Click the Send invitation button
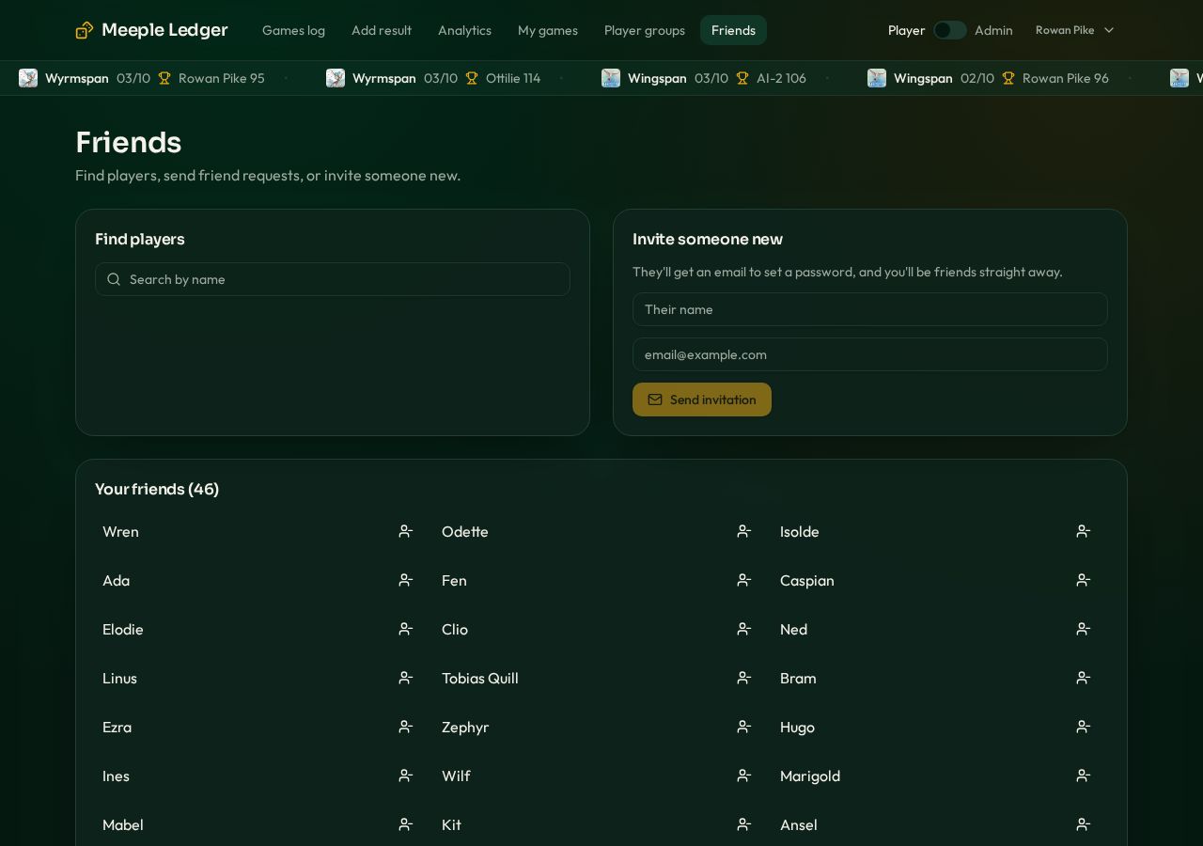The width and height of the screenshot is (1203, 846). click(x=702, y=399)
